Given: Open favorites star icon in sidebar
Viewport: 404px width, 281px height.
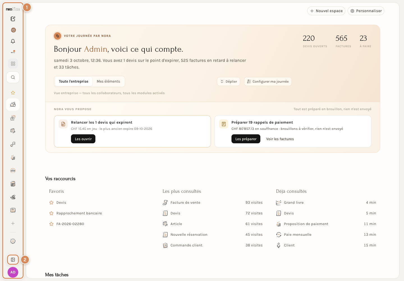Looking at the screenshot, I should coord(13,93).
